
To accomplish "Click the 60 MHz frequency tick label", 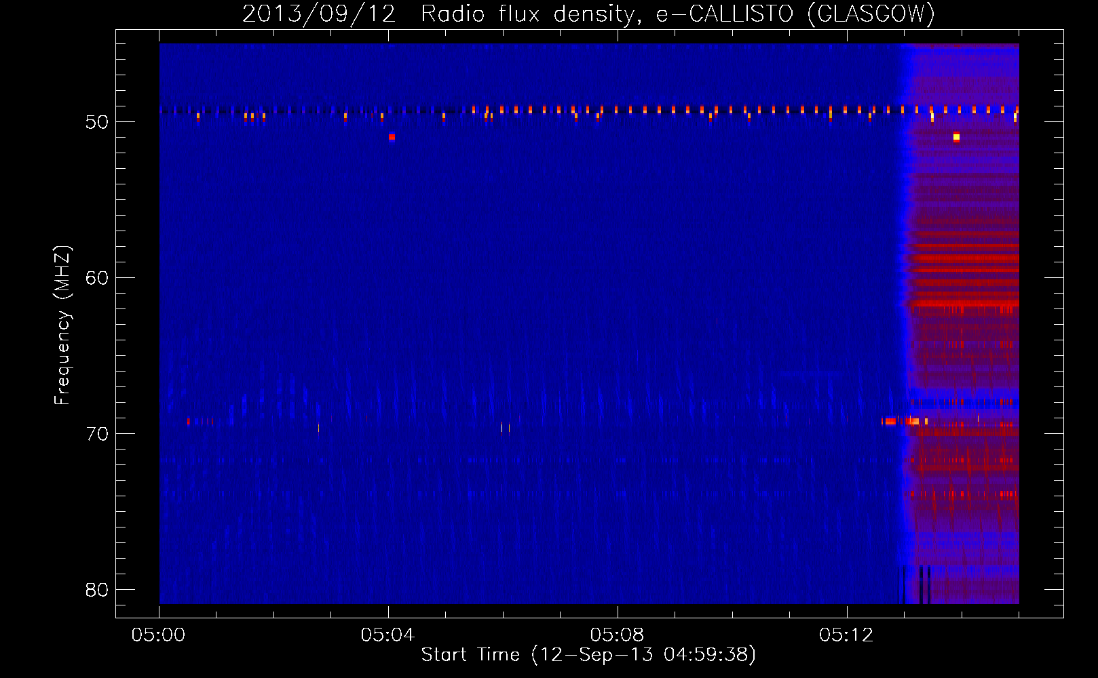I will click(x=97, y=278).
